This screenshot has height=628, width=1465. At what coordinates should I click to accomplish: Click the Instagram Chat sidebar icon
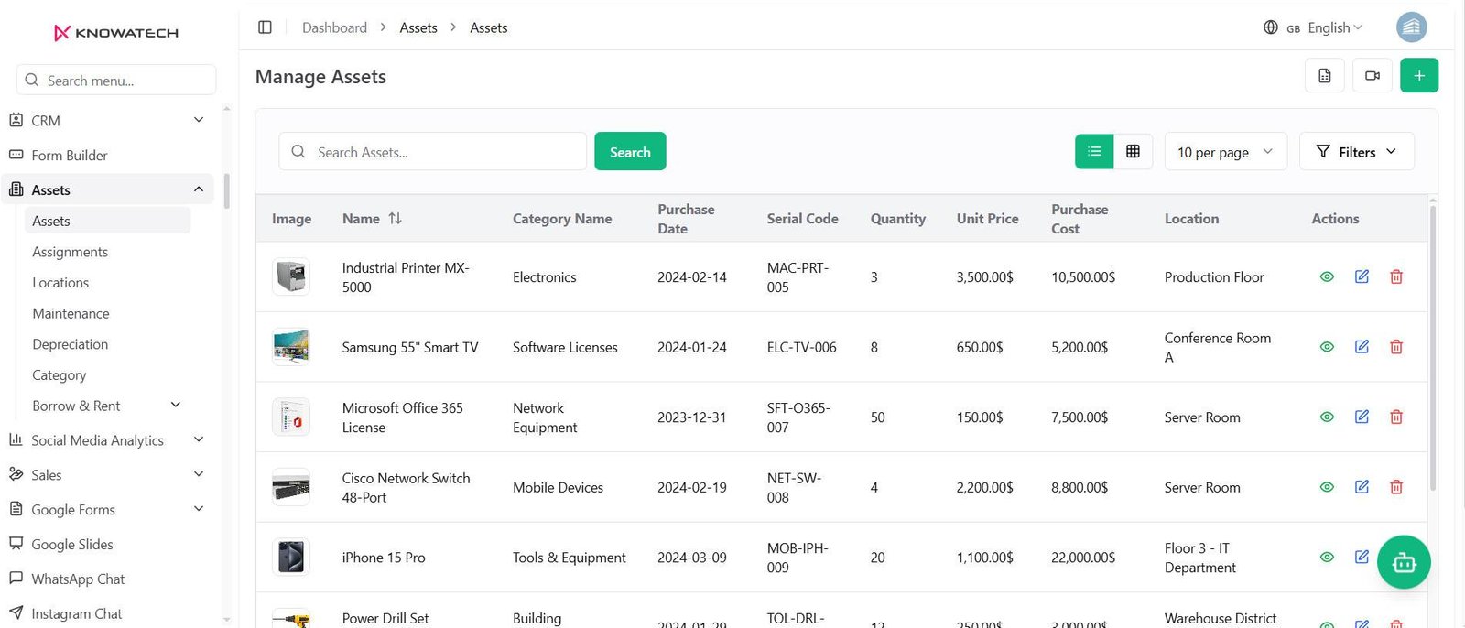(16, 612)
